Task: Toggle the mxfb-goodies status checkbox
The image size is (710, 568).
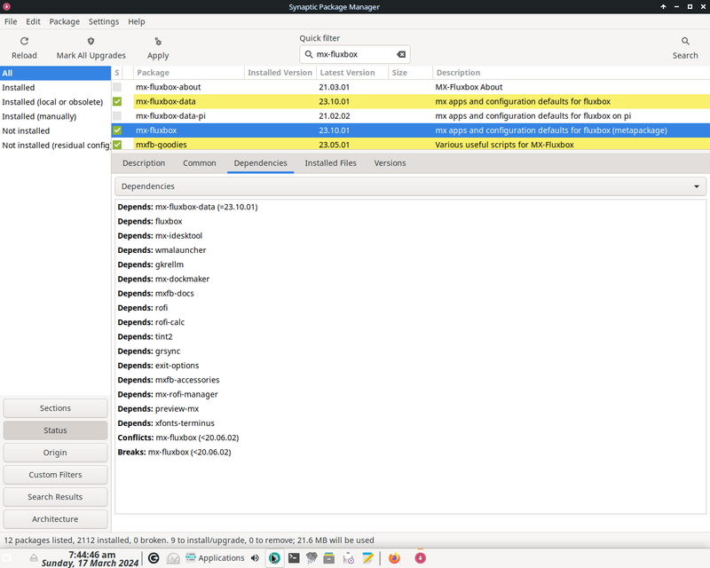Action: [x=117, y=145]
